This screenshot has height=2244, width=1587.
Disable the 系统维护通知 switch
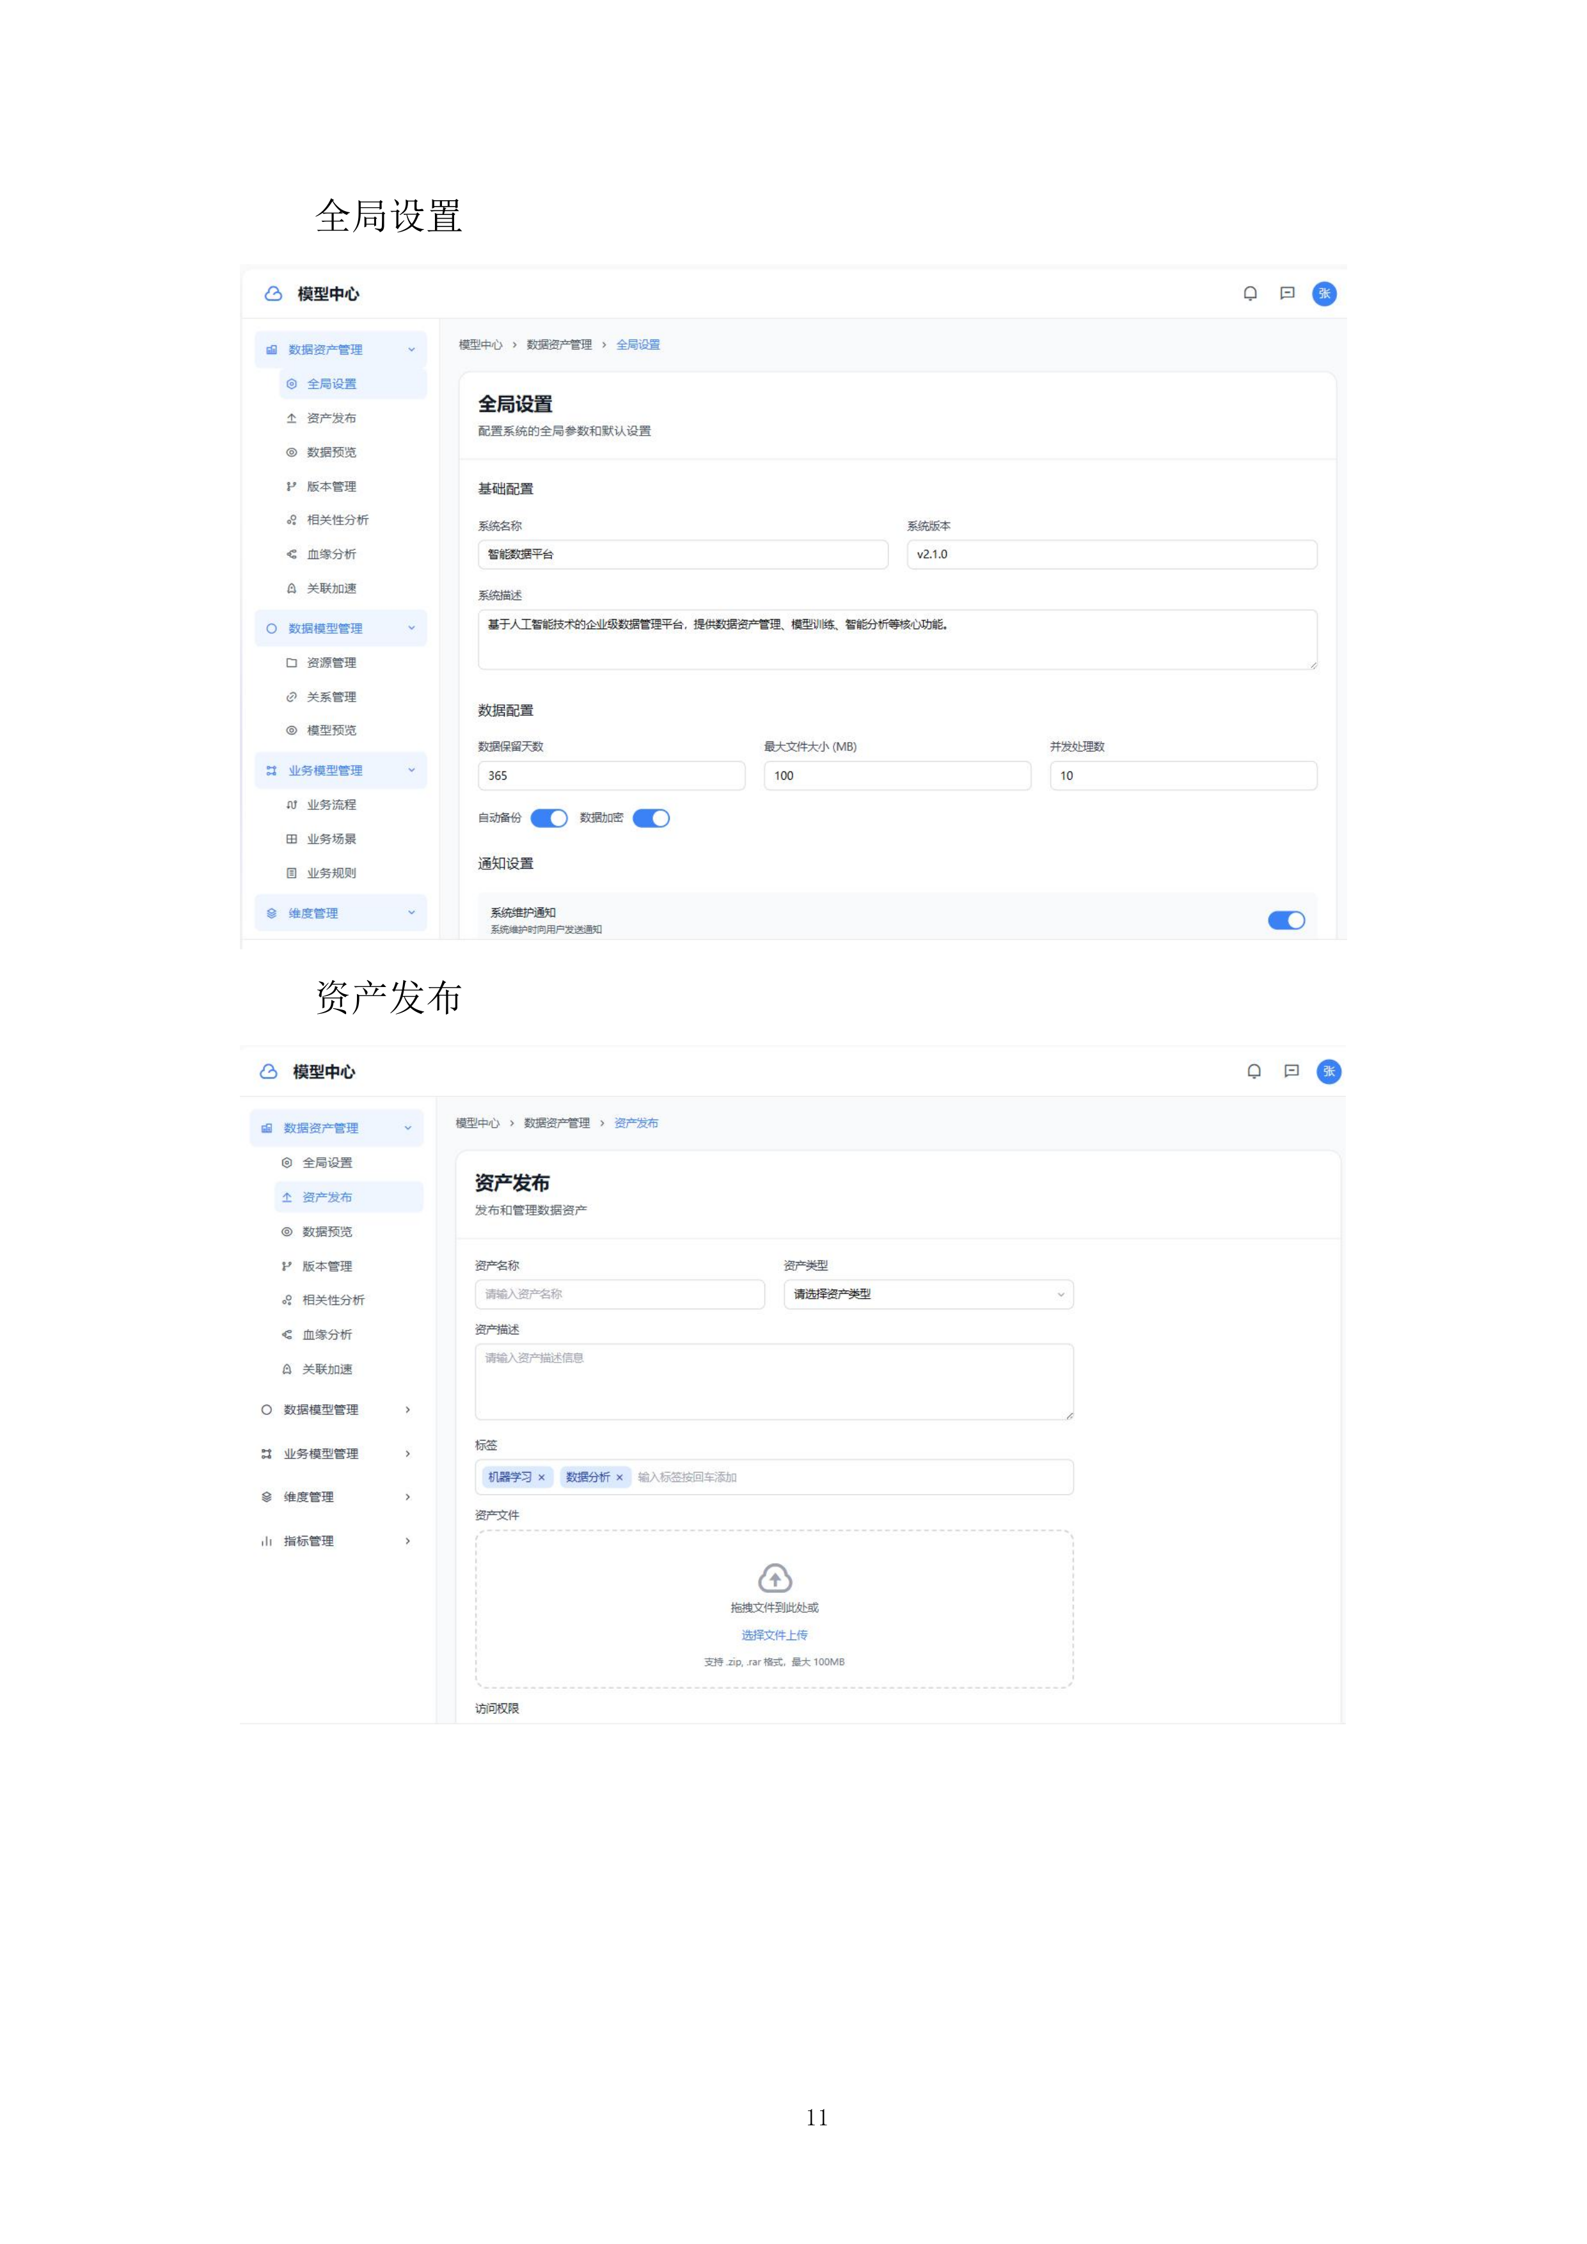(1286, 920)
